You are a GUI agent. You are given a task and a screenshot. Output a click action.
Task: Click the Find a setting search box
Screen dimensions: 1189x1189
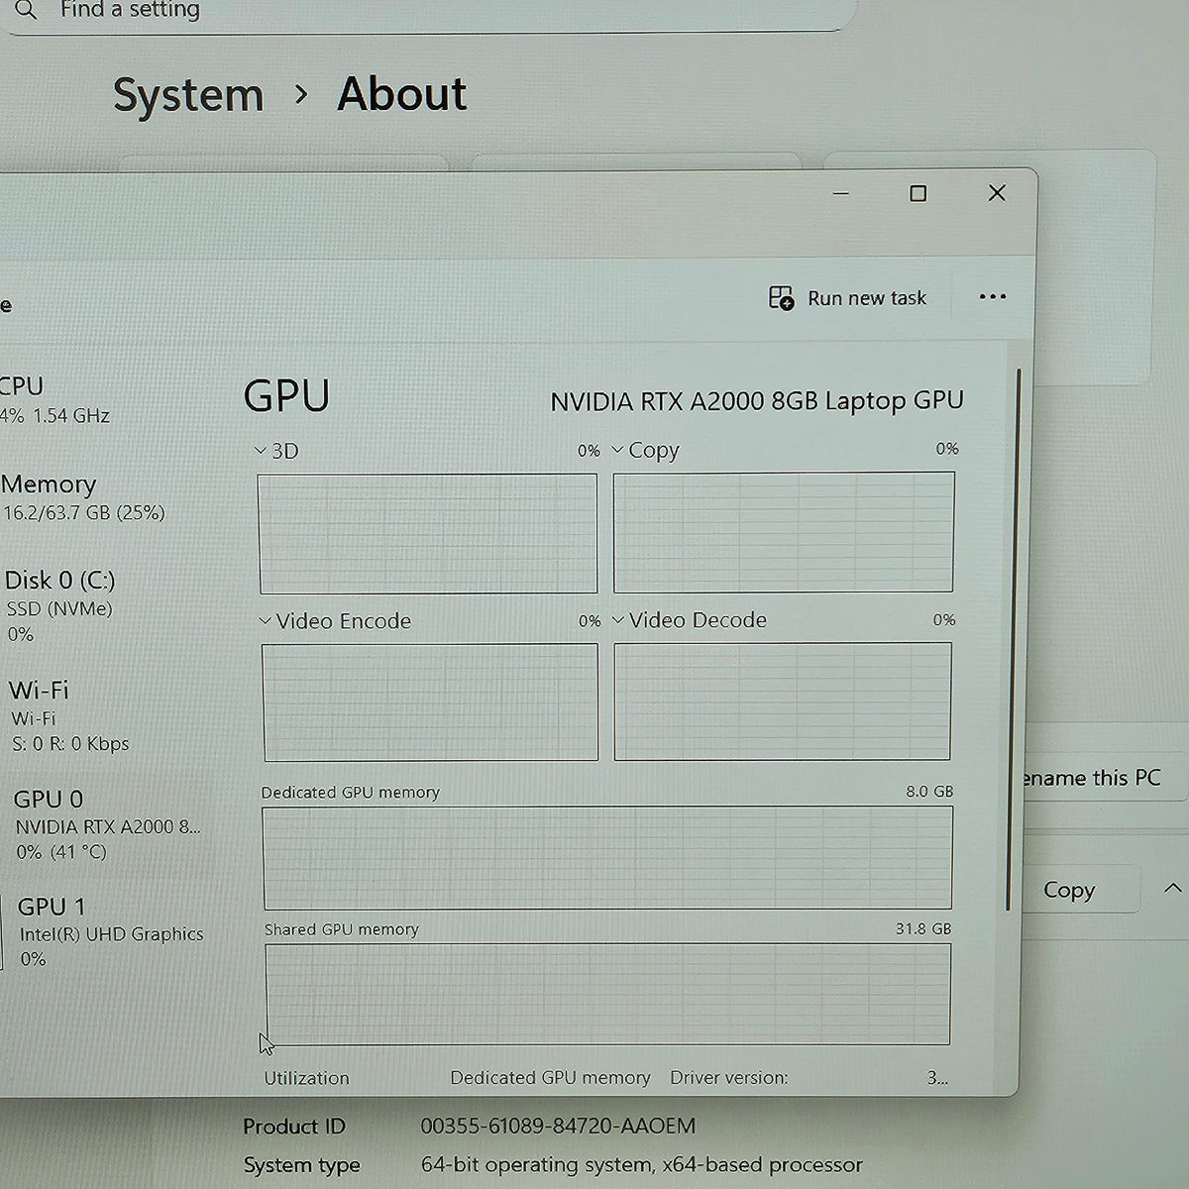[426, 12]
